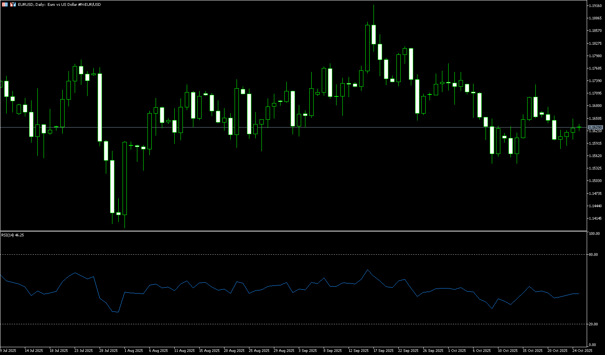Select the 17 Sep 2025 date label

point(383,351)
